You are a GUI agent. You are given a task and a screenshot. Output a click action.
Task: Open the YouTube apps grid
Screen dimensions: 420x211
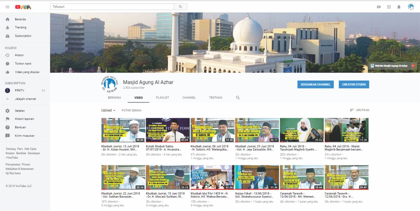tap(389, 7)
